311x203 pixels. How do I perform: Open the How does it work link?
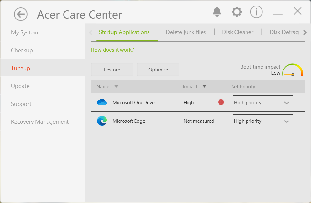click(112, 50)
